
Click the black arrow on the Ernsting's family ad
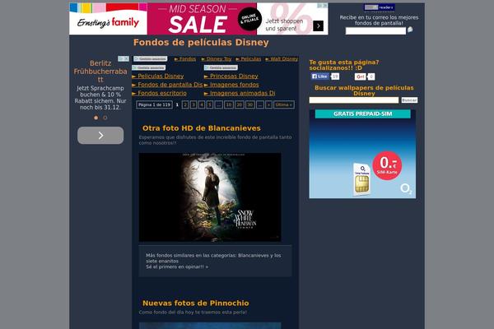pyautogui.click(x=318, y=25)
